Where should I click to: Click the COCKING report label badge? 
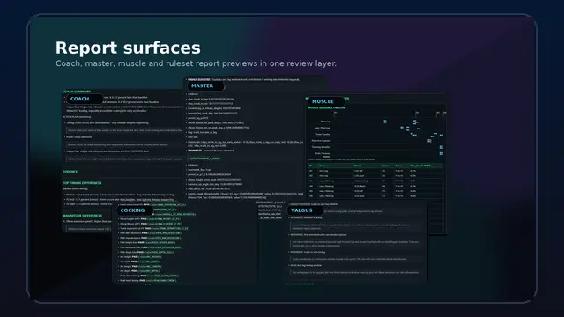(x=135, y=210)
